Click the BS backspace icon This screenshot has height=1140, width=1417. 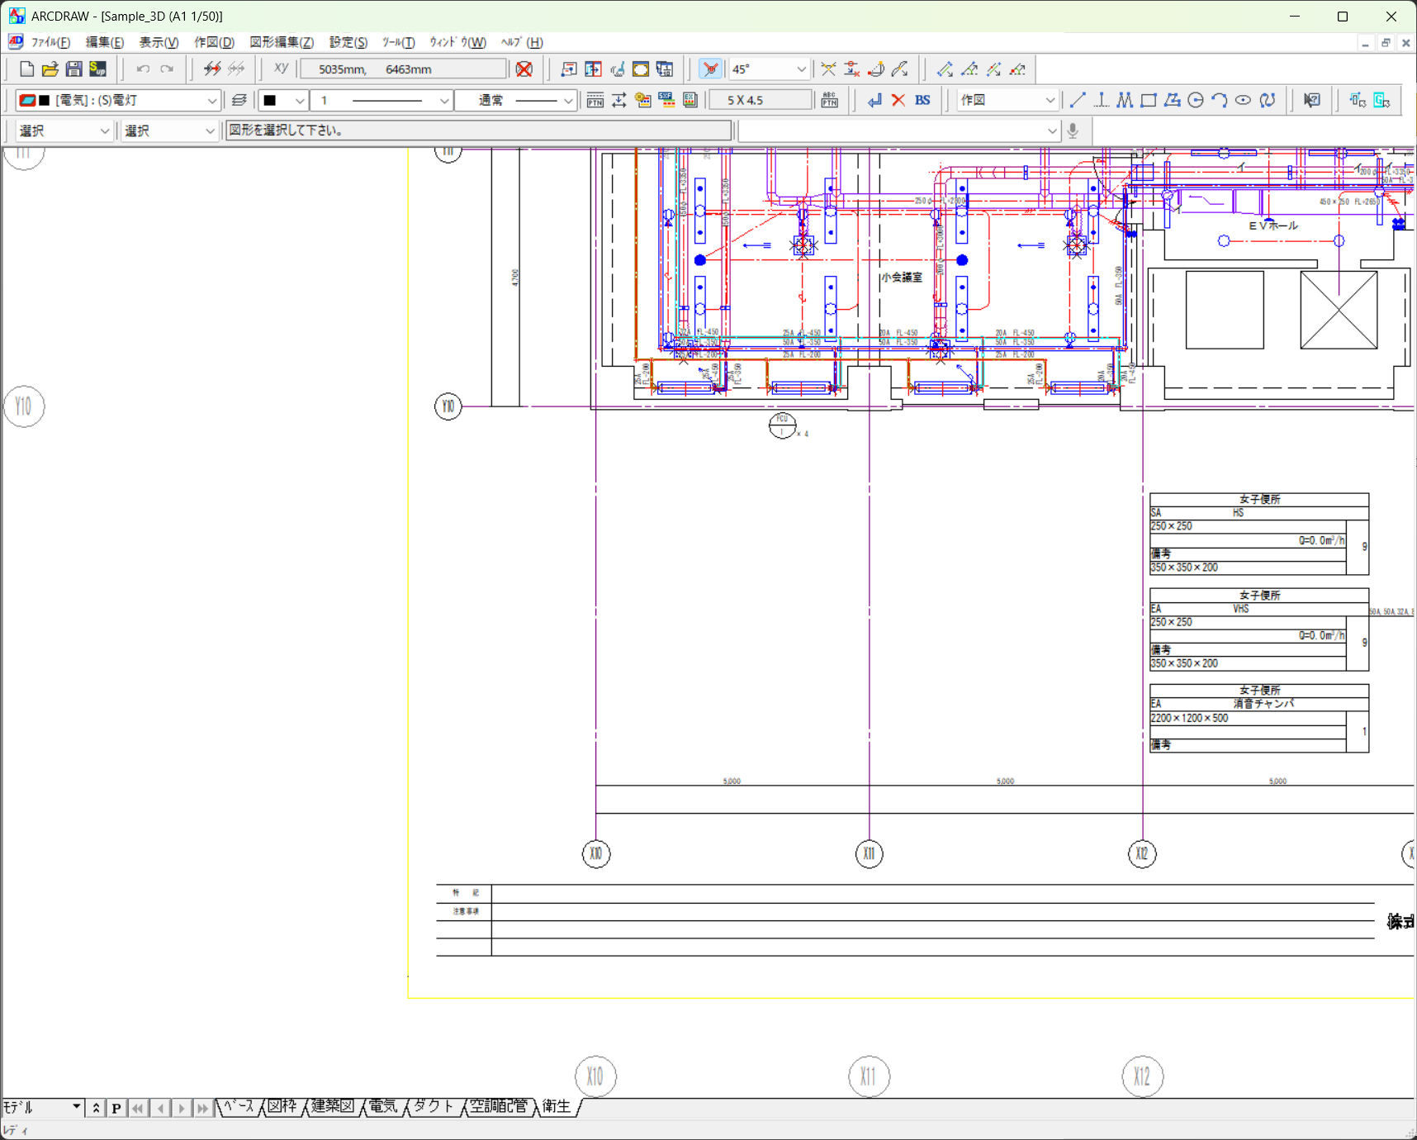coord(922,100)
